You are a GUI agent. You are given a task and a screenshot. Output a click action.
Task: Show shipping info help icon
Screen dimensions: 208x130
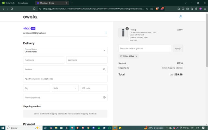pyautogui.click(x=128, y=68)
